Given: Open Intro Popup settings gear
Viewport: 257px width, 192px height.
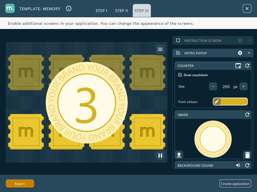Looking at the screenshot, I should tap(240, 53).
